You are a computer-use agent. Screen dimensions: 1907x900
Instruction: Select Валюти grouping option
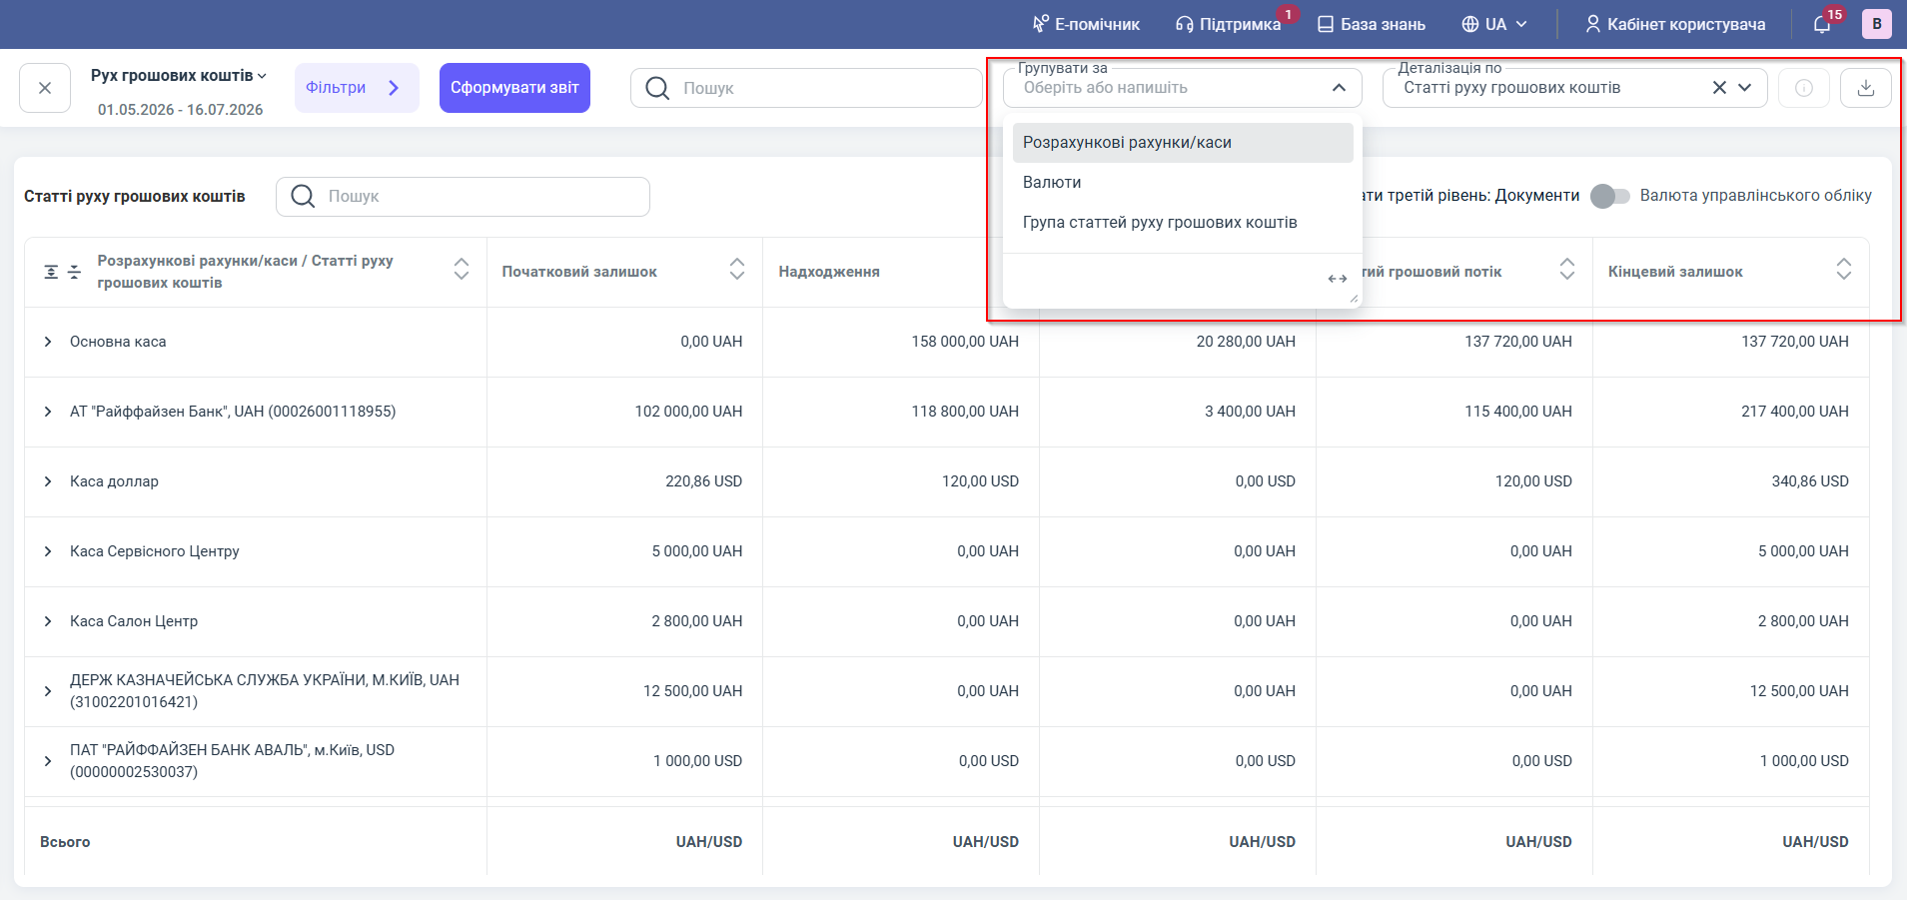click(x=1183, y=183)
